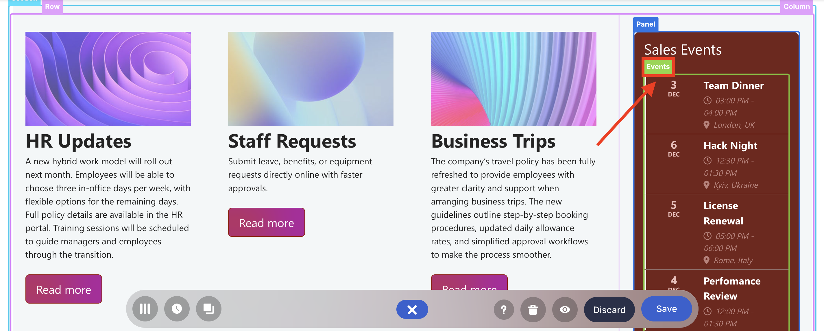824x331 pixels.
Task: Click the location pin beside Rome, Italy
Action: [707, 260]
